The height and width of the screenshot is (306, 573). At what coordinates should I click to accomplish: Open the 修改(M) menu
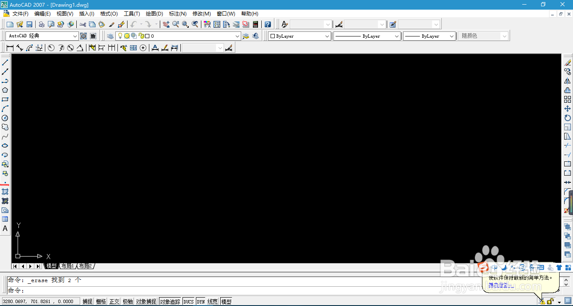[x=201, y=14]
